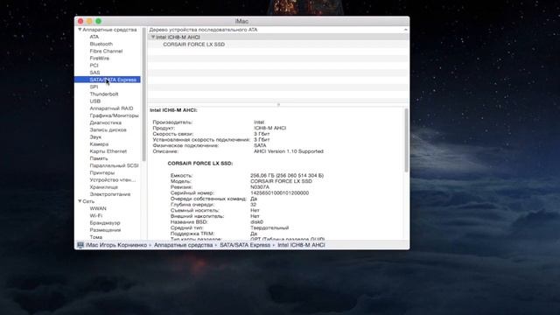The image size is (560, 315).
Task: Click the Глубина очереди value 32
Action: point(253,205)
